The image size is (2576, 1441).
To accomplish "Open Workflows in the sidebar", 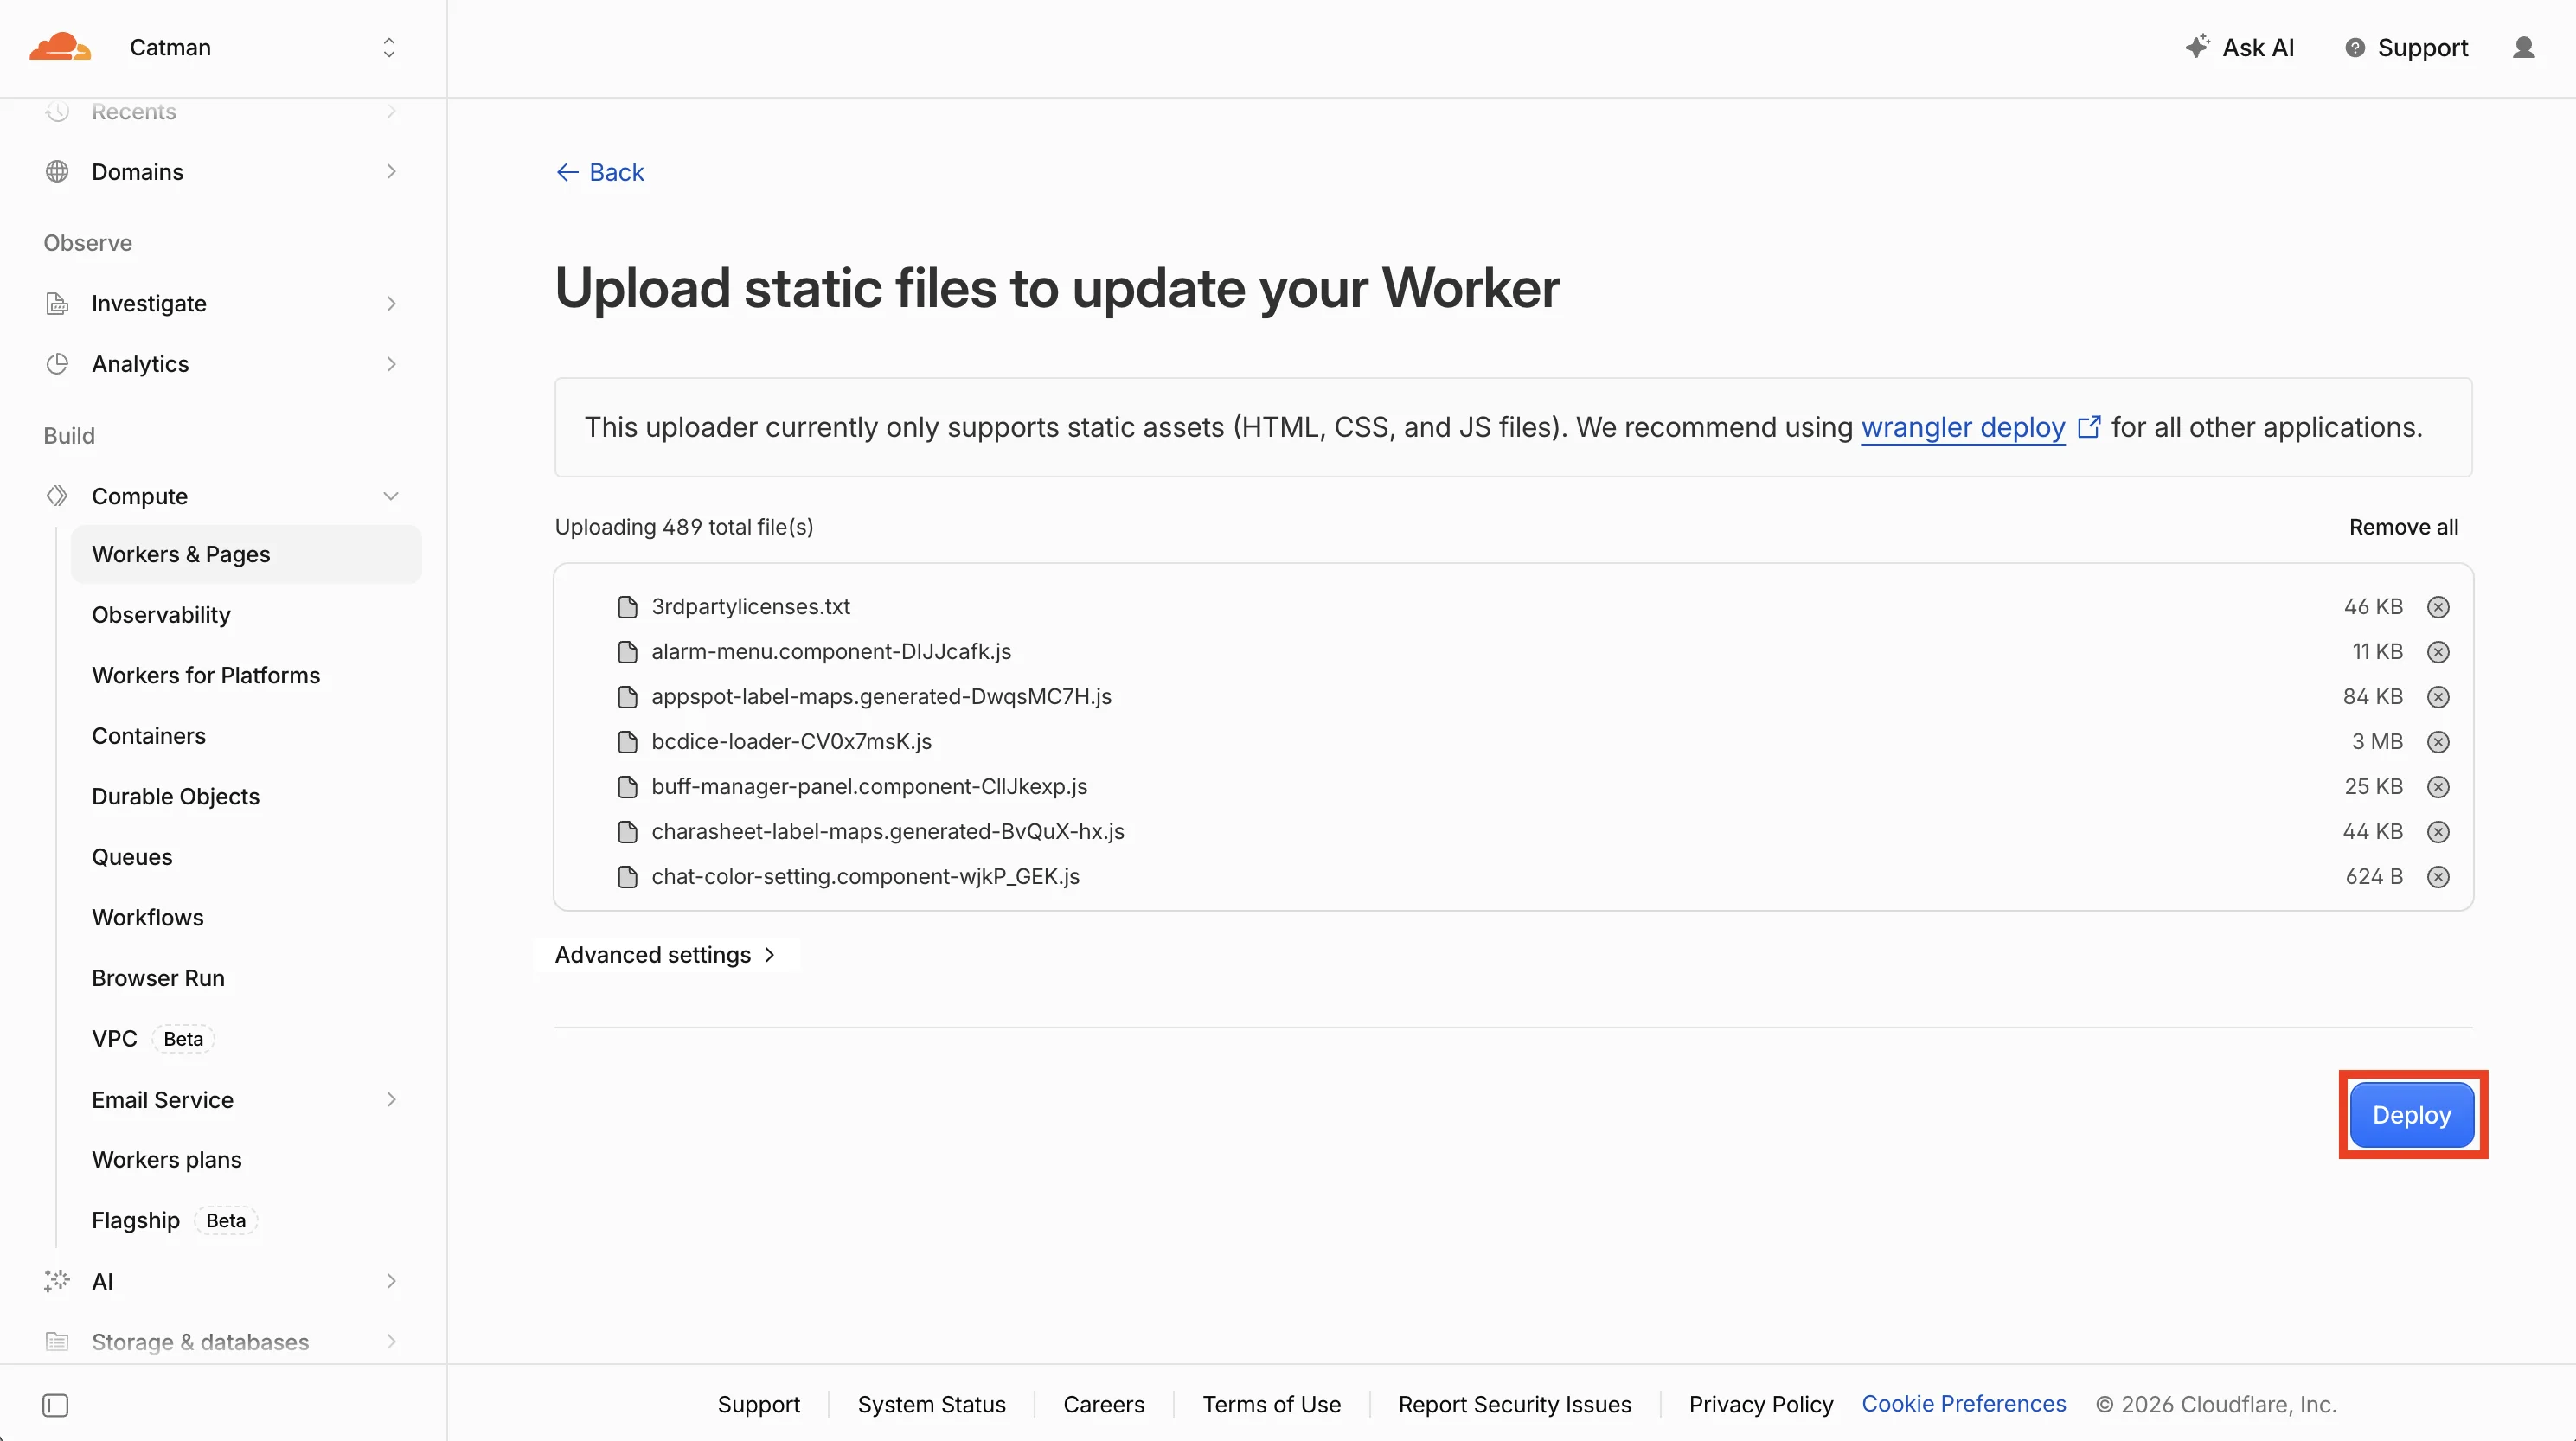I will pyautogui.click(x=148, y=917).
